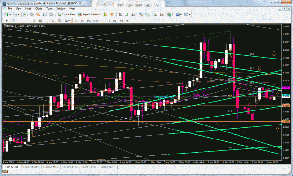Open the Strategy Tester icon

51,15
